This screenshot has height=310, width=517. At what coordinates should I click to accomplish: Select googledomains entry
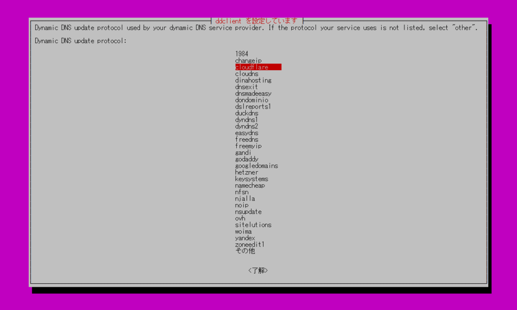click(x=256, y=166)
